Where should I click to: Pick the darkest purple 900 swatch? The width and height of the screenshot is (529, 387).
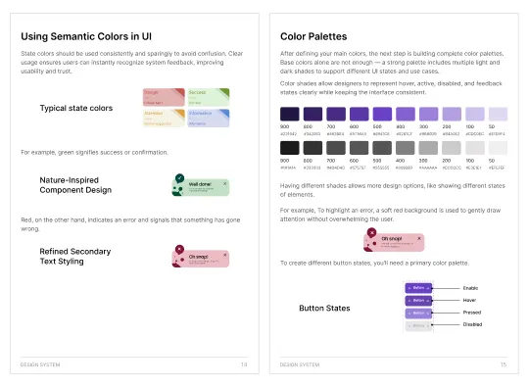pyautogui.click(x=289, y=114)
